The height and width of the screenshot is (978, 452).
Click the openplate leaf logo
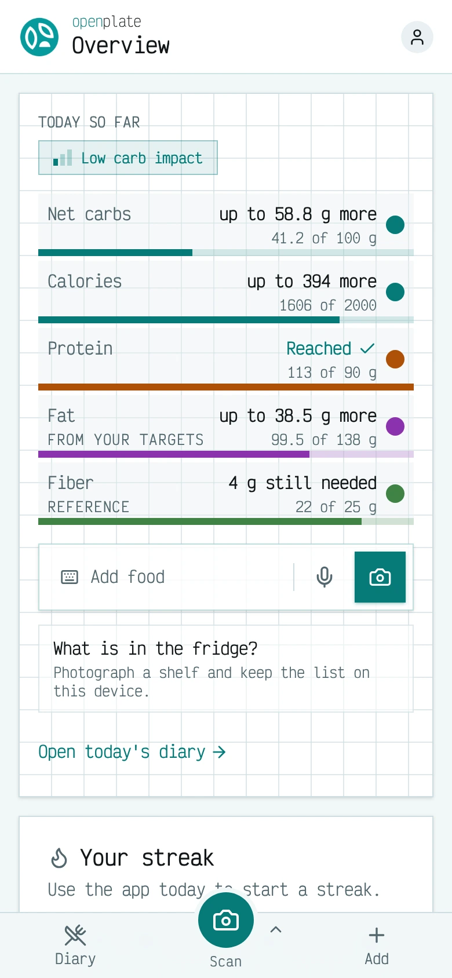click(x=39, y=37)
